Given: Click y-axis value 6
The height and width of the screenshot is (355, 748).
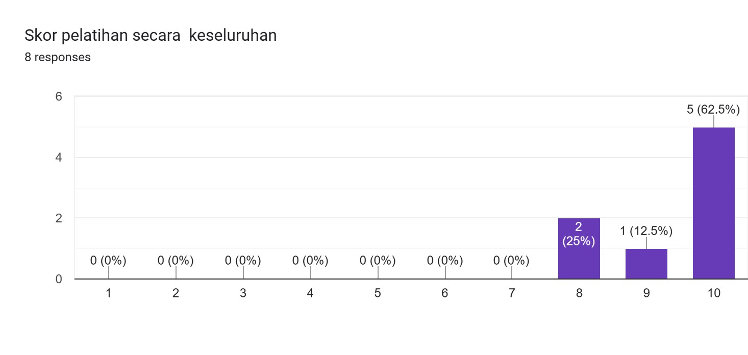Looking at the screenshot, I should pyautogui.click(x=59, y=96).
